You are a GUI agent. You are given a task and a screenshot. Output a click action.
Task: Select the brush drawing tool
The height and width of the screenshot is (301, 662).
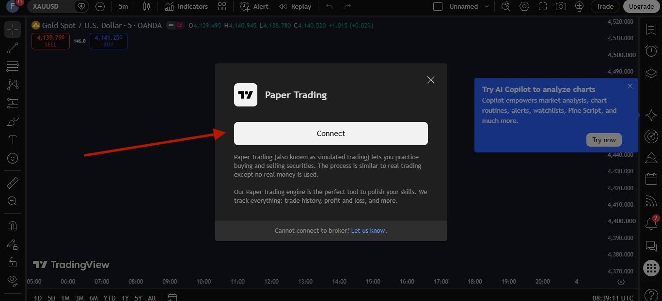tap(13, 121)
